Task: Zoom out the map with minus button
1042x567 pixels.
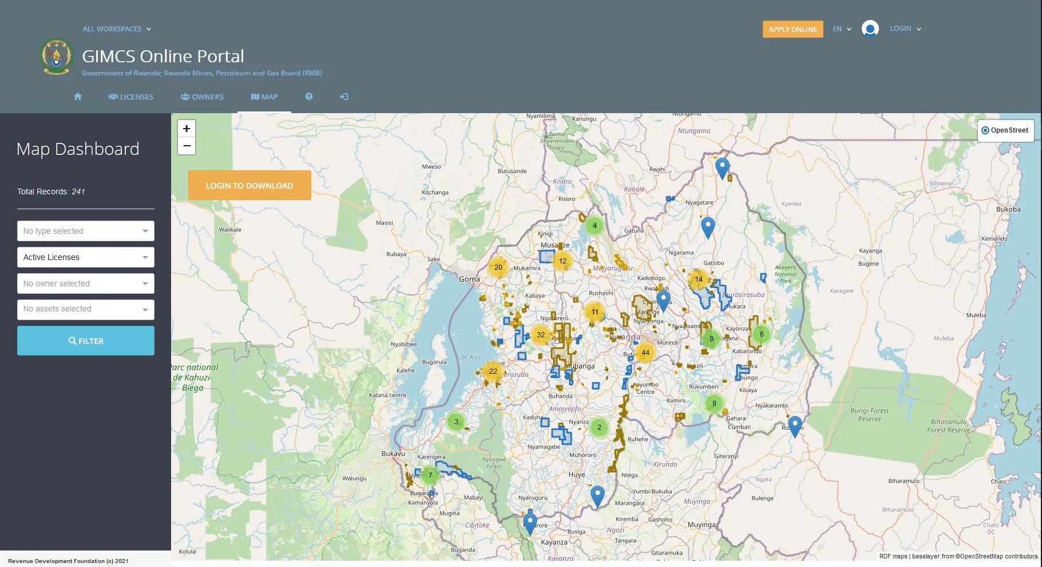Action: tap(187, 146)
